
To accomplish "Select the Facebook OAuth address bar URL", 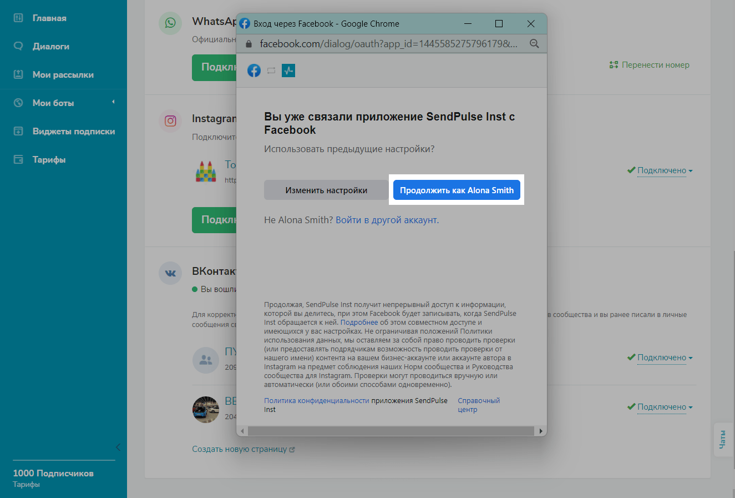I will [x=388, y=43].
